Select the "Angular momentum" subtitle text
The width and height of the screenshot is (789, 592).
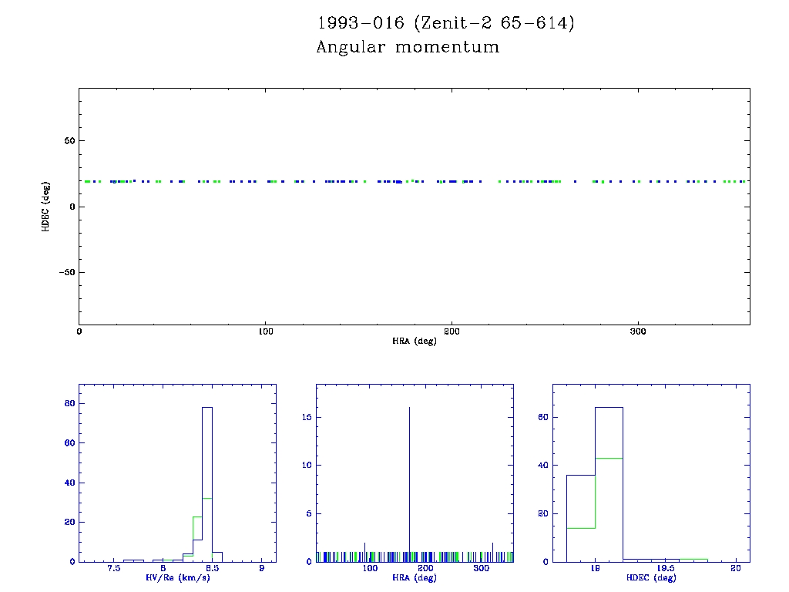[408, 47]
